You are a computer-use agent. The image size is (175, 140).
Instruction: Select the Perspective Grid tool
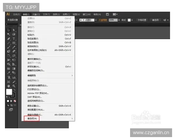(14, 64)
